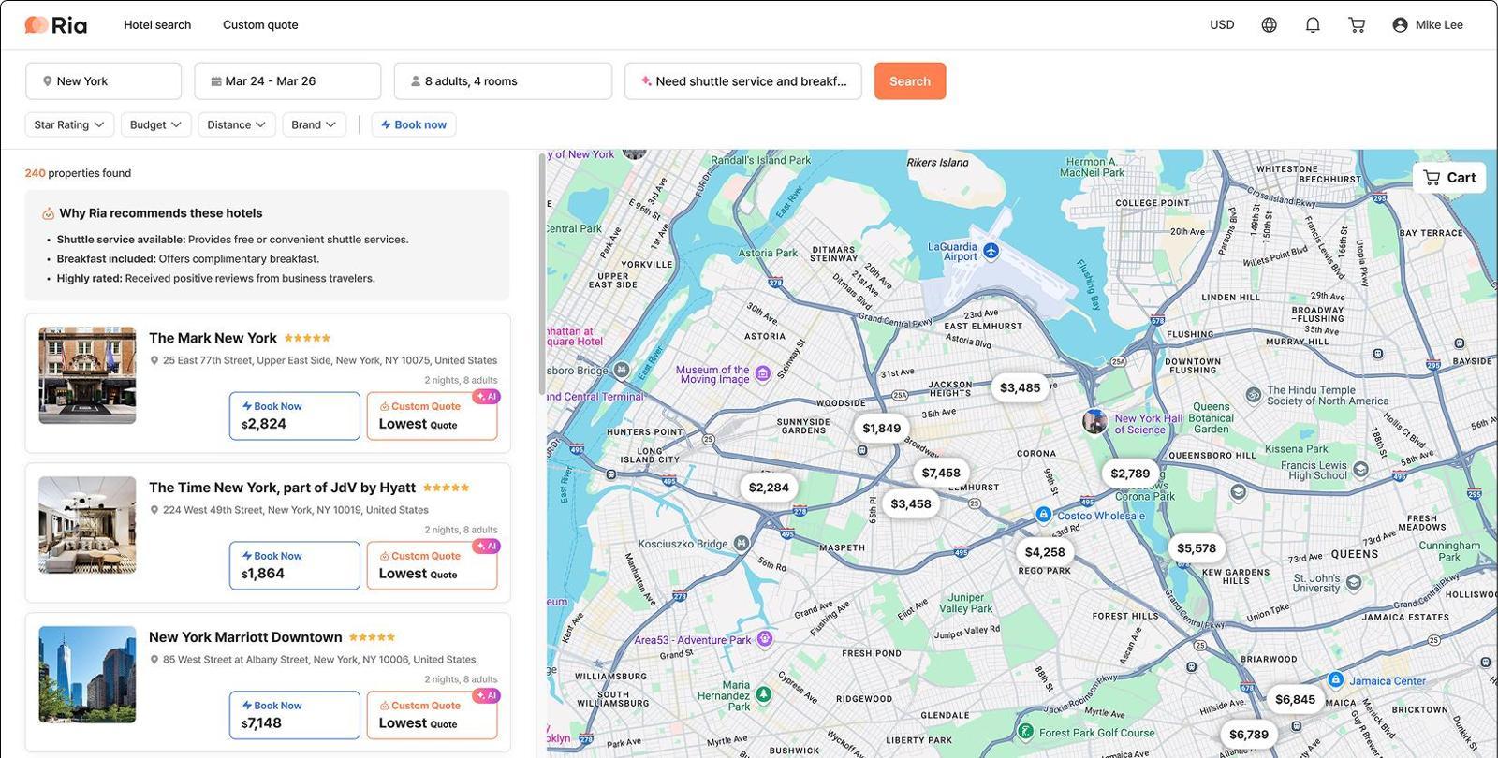
Task: Request Custom Quote for New York Marriott Downtown
Action: (x=432, y=715)
